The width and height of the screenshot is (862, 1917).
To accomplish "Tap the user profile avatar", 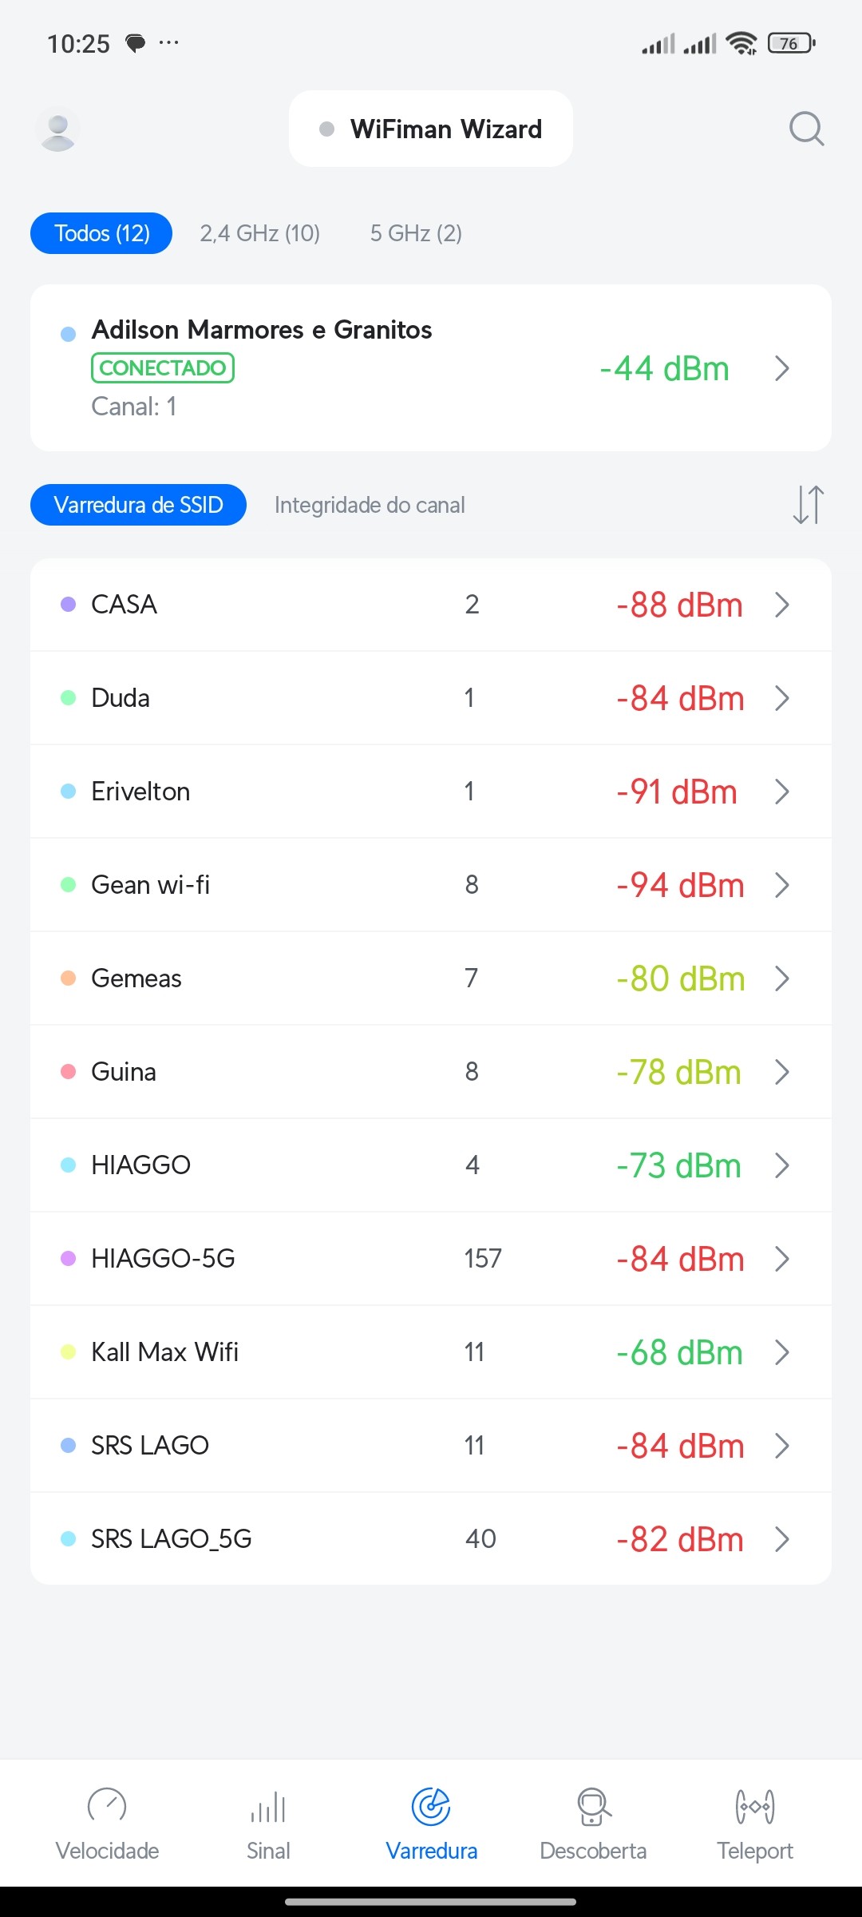I will pos(57,129).
